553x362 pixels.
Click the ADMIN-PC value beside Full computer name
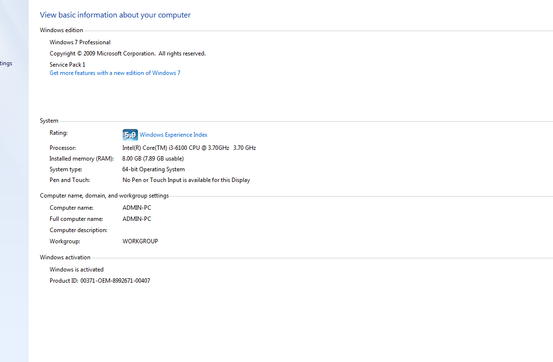click(x=137, y=219)
